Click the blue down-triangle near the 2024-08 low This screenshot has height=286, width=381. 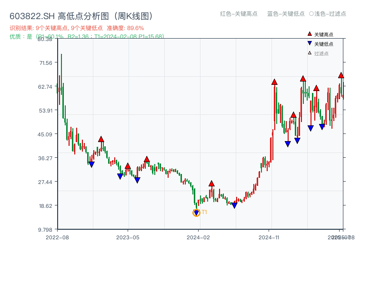coord(234,205)
